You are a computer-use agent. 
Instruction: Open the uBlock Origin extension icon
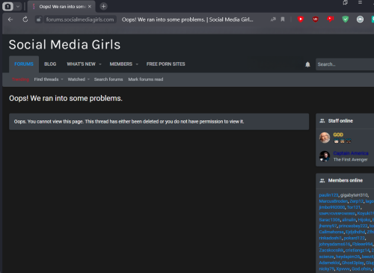316,19
